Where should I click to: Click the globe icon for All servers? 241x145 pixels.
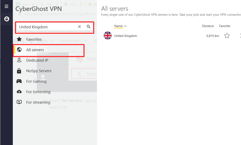19,50
